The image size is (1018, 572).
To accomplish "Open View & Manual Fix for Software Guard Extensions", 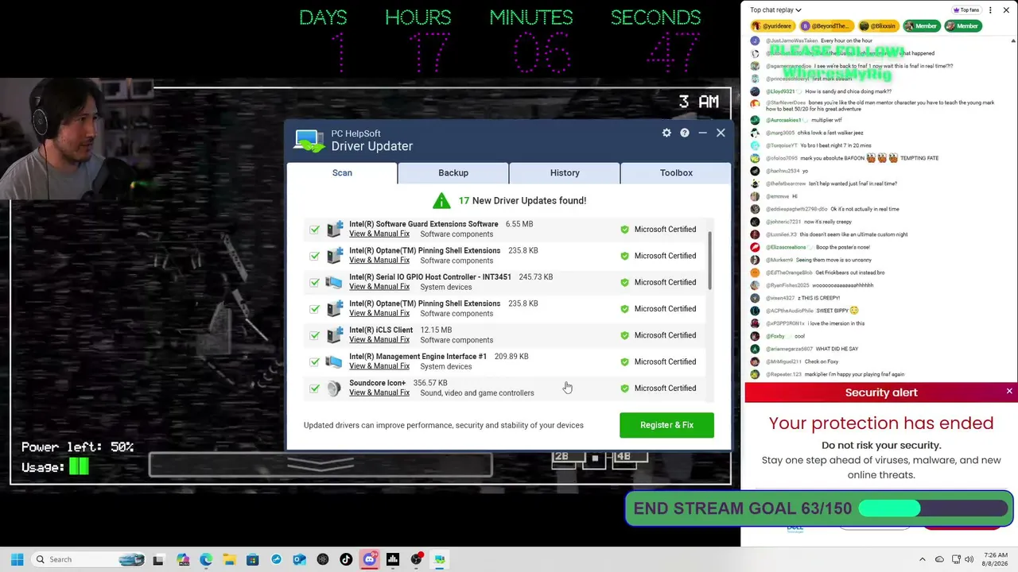I will [x=379, y=234].
